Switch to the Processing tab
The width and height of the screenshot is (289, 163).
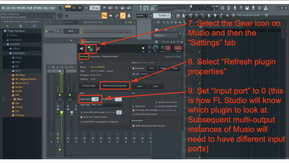[x=95, y=57]
